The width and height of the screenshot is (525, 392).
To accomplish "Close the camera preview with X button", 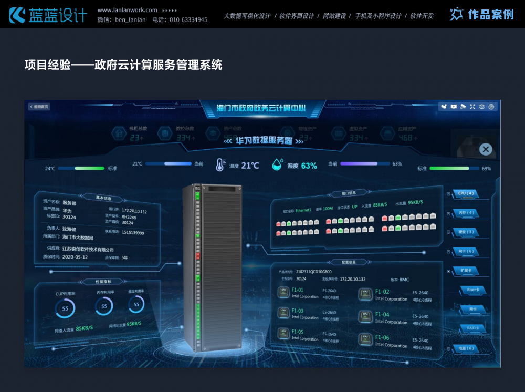I will (x=486, y=149).
